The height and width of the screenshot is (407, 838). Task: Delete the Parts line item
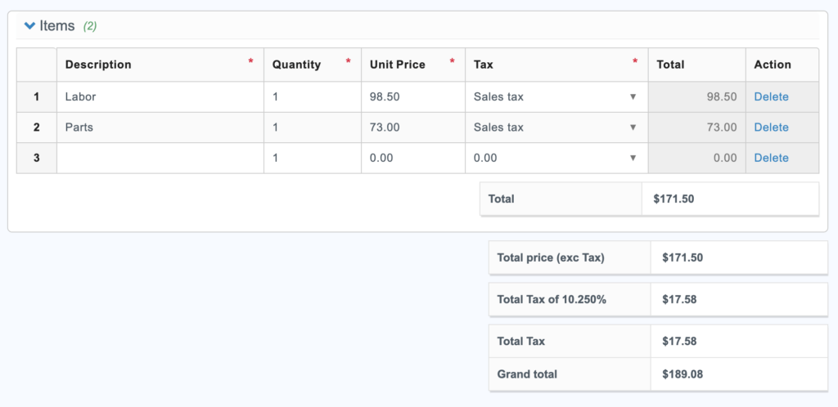[x=771, y=127]
